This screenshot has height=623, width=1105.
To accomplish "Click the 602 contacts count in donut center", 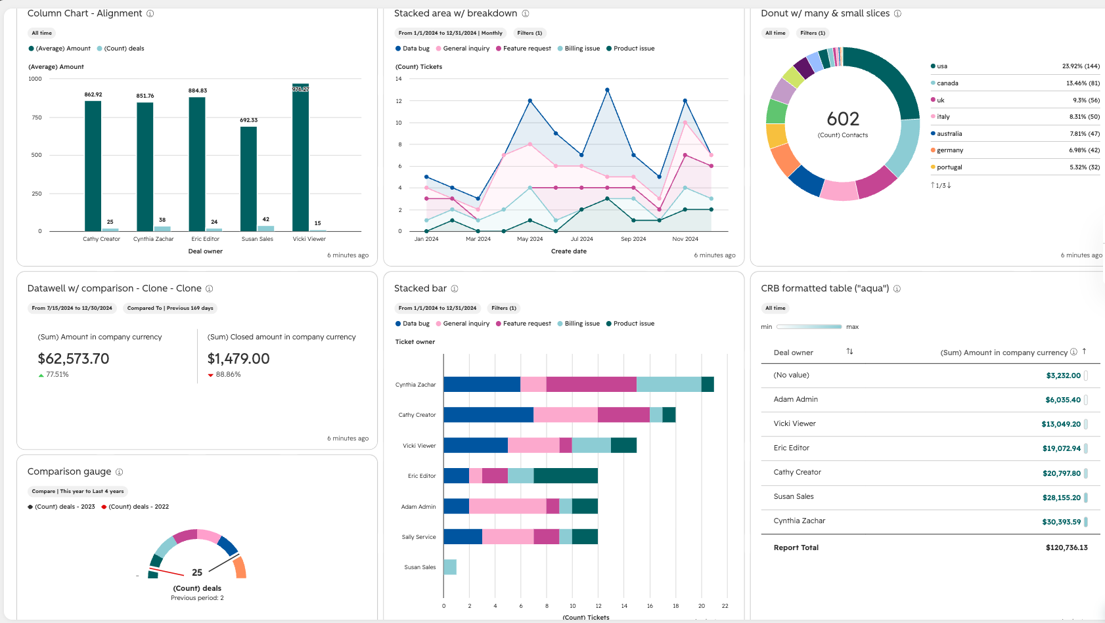I will tap(843, 119).
